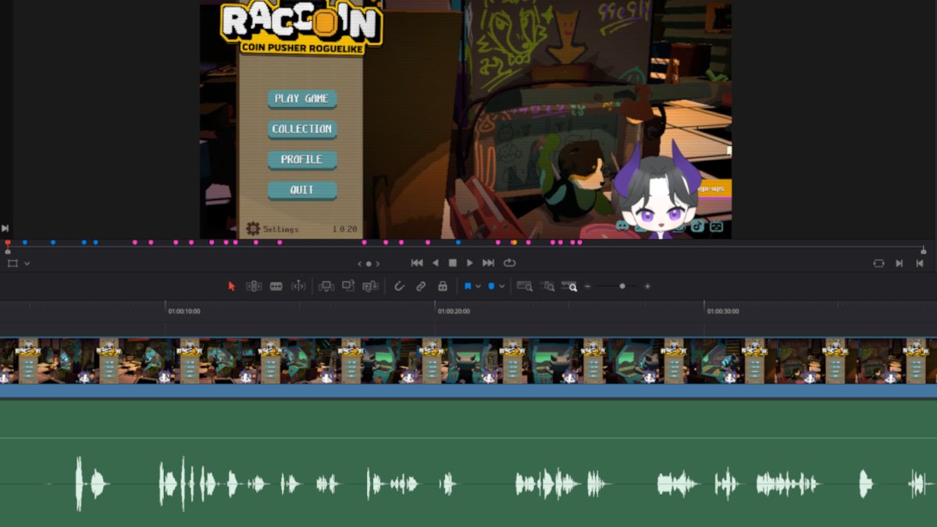Image resolution: width=937 pixels, height=527 pixels.
Task: Click PROFILE in viewer preview
Action: point(302,160)
